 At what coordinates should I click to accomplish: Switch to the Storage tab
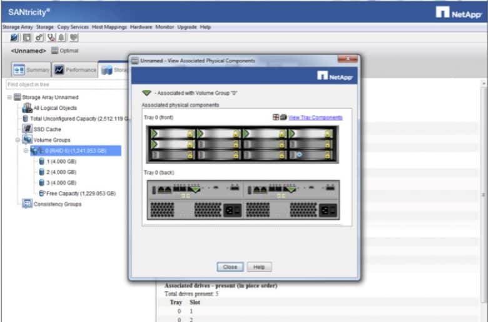[x=114, y=69]
